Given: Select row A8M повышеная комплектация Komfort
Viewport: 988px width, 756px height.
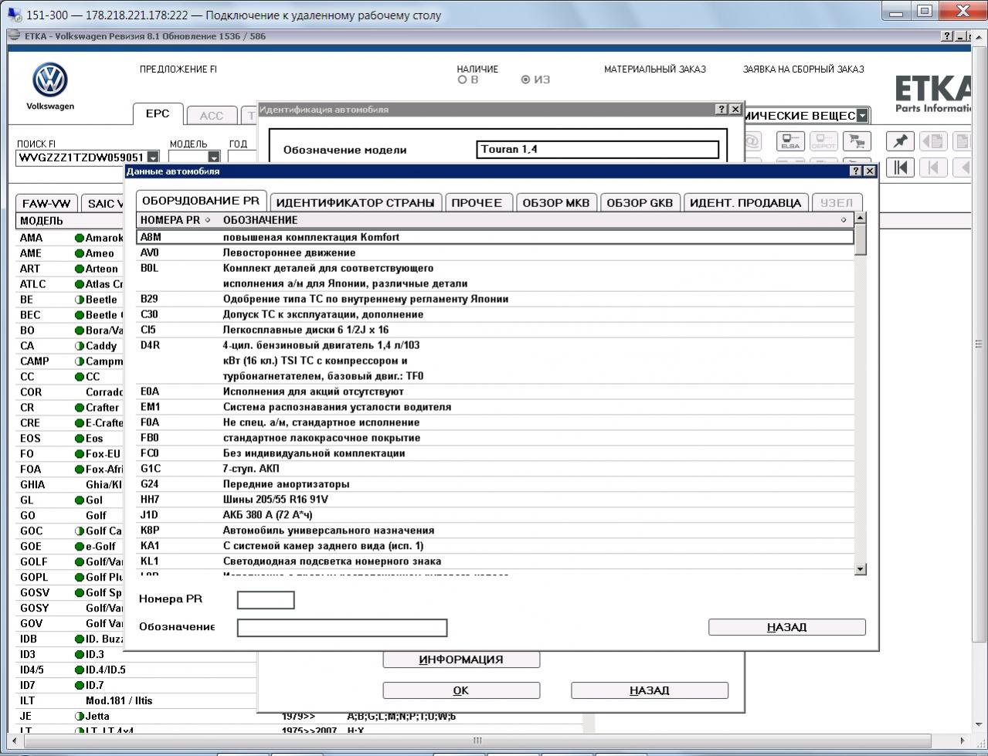Looking at the screenshot, I should pyautogui.click(x=495, y=237).
